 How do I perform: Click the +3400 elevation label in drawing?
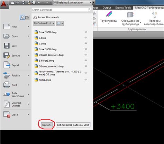(122, 106)
